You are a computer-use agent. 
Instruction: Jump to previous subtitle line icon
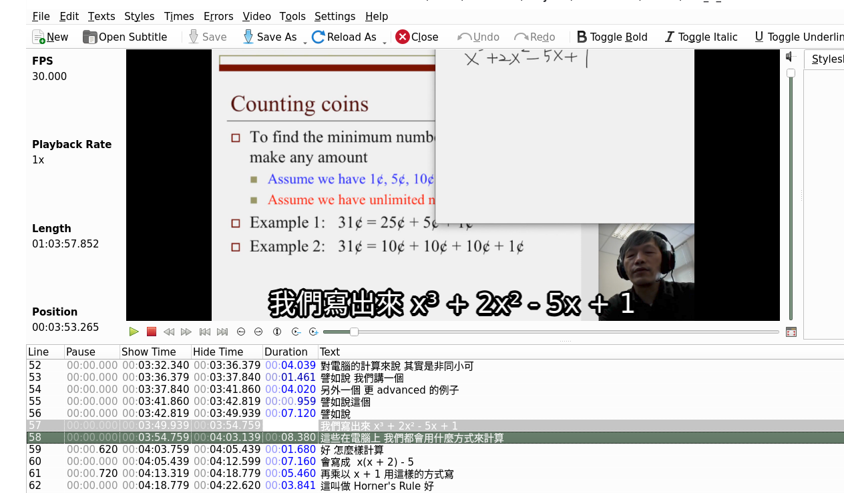click(x=205, y=332)
